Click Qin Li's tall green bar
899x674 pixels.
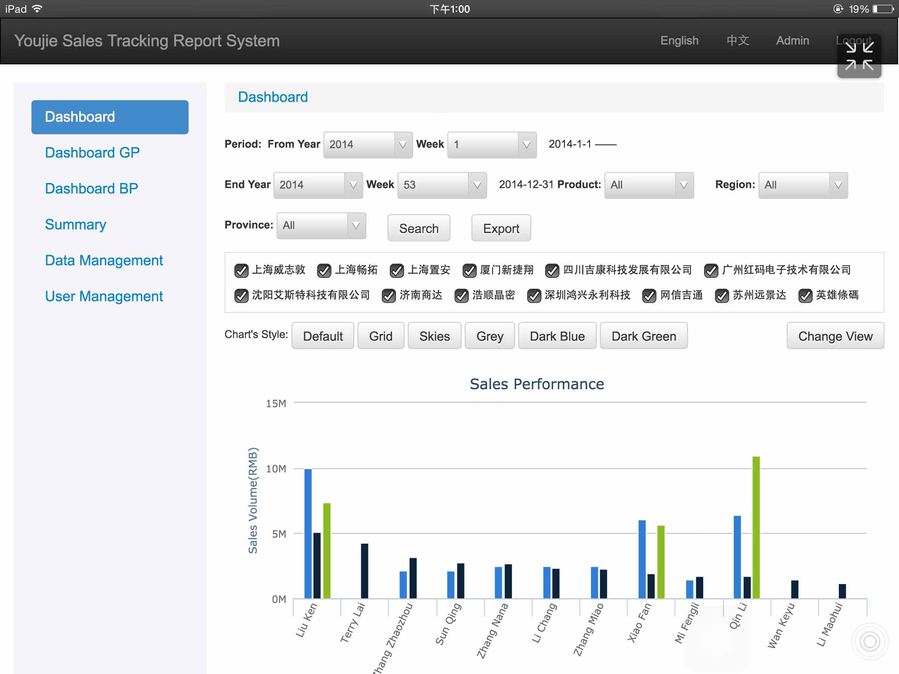click(x=756, y=527)
